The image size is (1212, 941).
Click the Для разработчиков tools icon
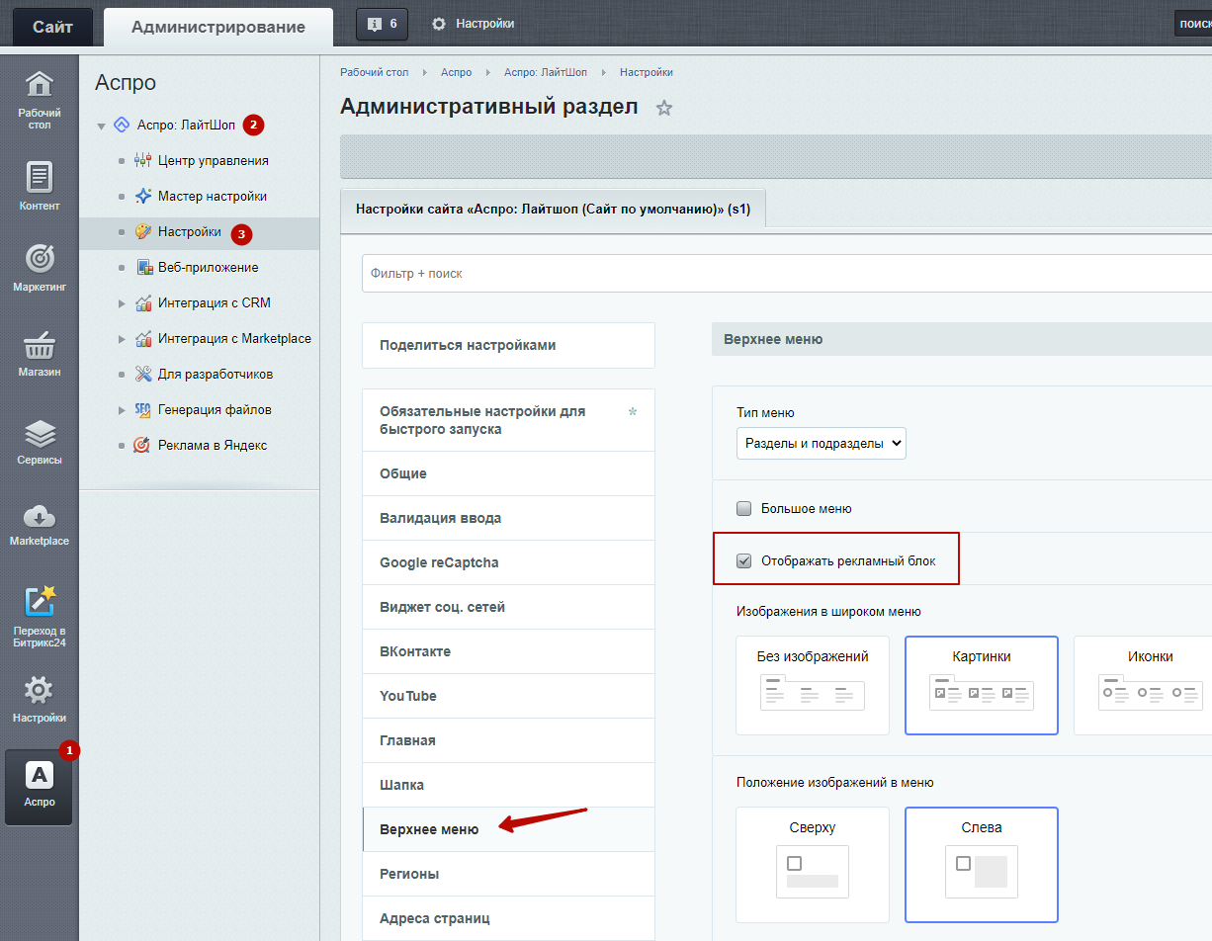(143, 374)
